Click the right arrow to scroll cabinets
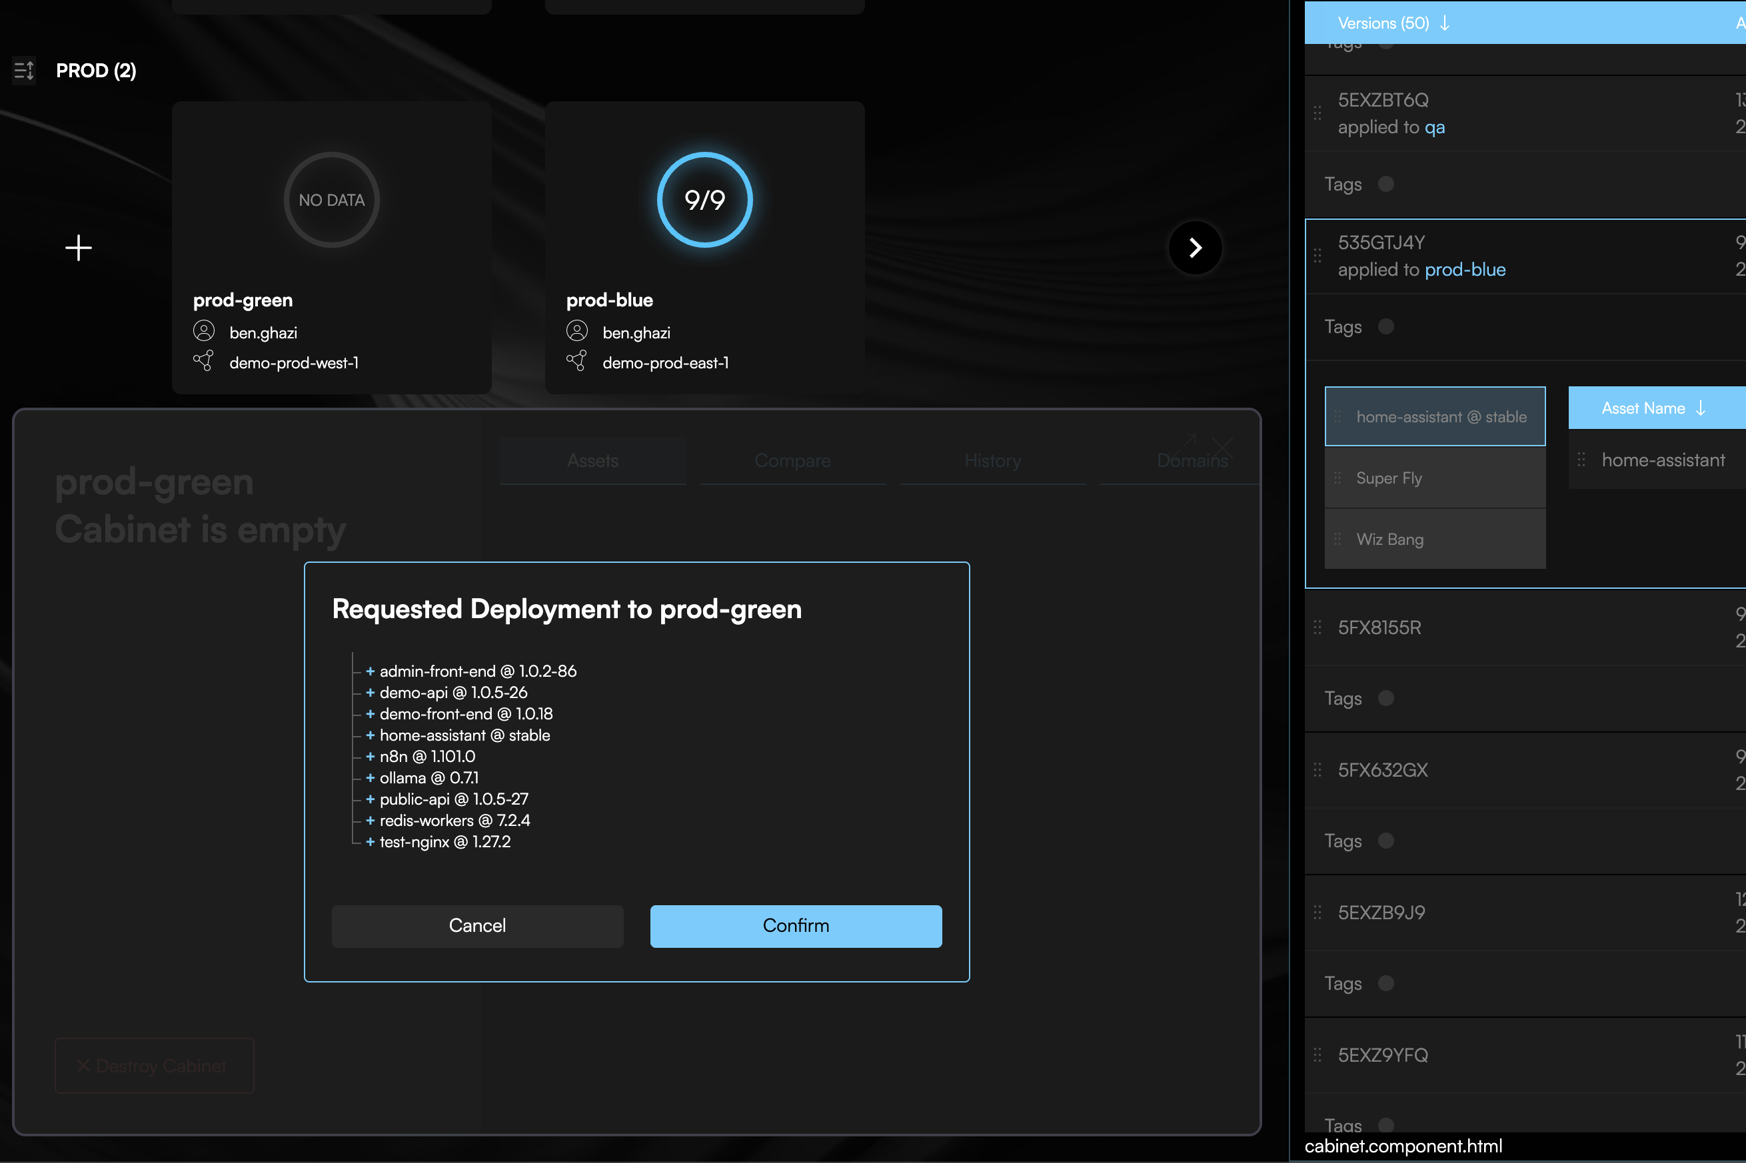Image resolution: width=1746 pixels, height=1163 pixels. 1194,247
